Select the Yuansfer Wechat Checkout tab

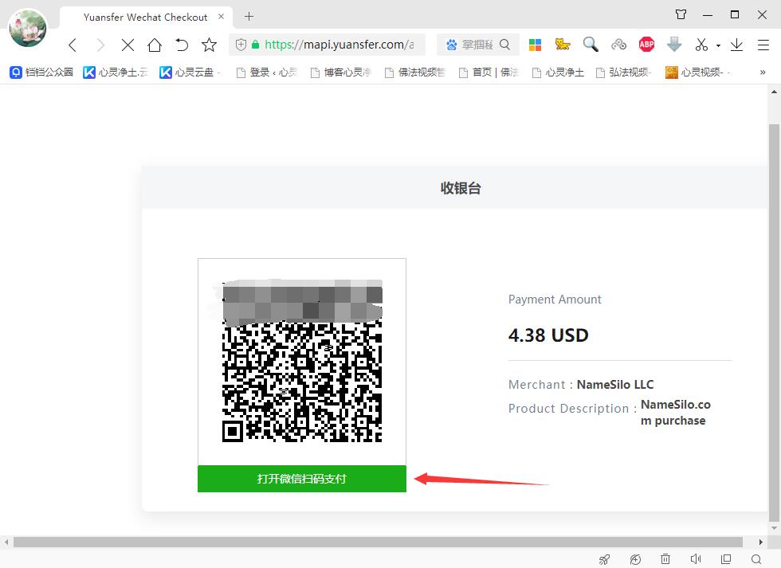(145, 18)
